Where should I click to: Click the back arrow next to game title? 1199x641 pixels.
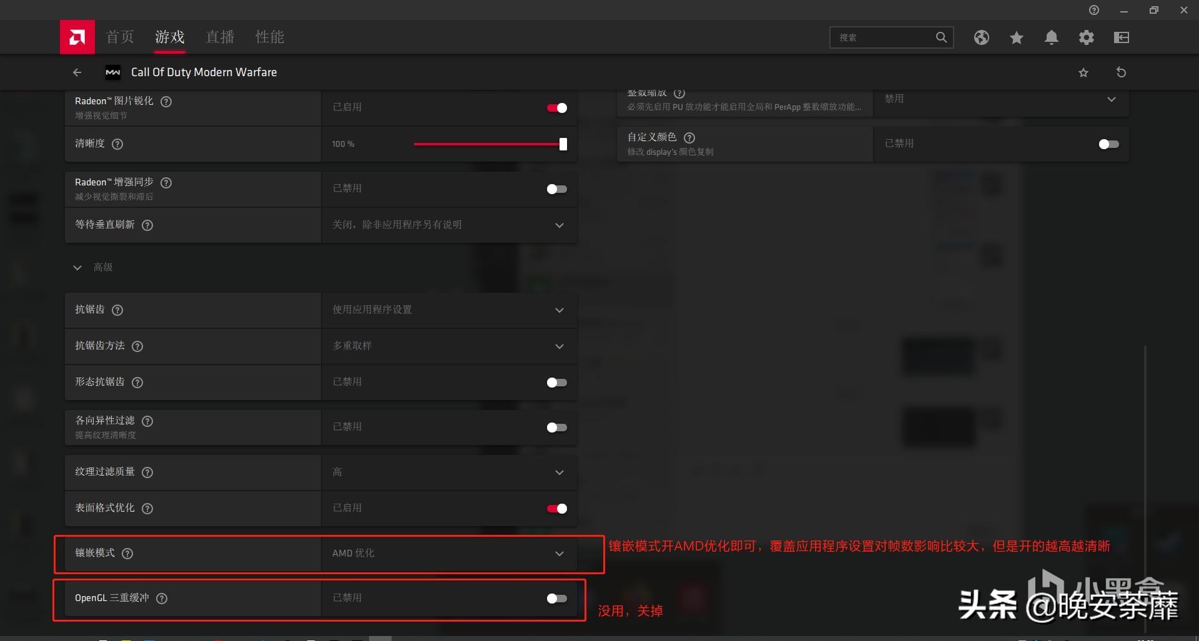77,72
